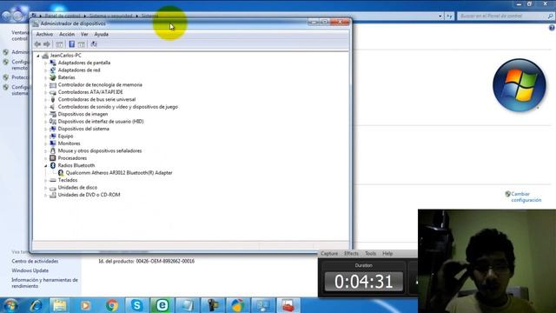The height and width of the screenshot is (313, 556).
Task: Open Windows Explorer folder icon in taskbar
Action: (60, 305)
